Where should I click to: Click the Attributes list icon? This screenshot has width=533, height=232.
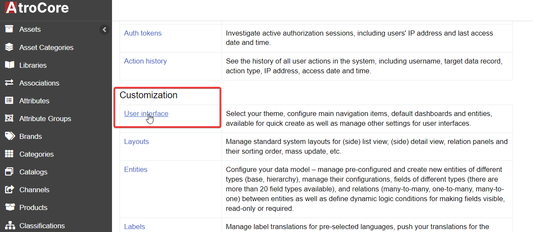9,101
